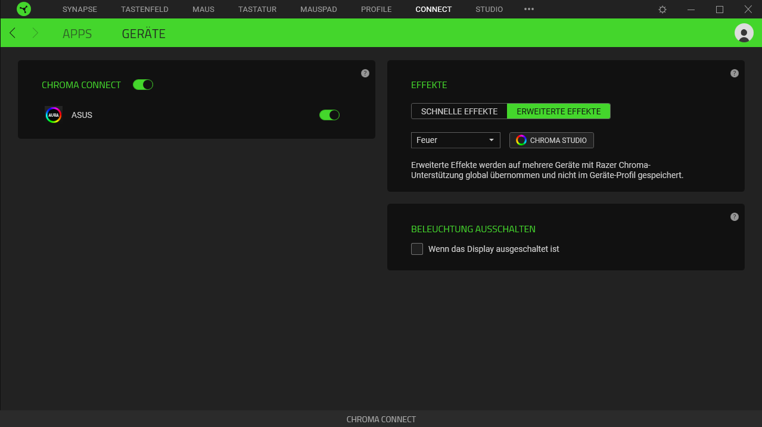Open settings via the gear icon
Viewport: 762px width, 427px height.
pyautogui.click(x=663, y=10)
